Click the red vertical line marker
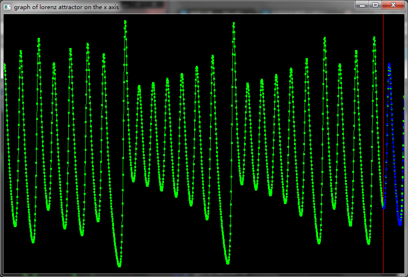This screenshot has height=277, width=408. coord(383,144)
